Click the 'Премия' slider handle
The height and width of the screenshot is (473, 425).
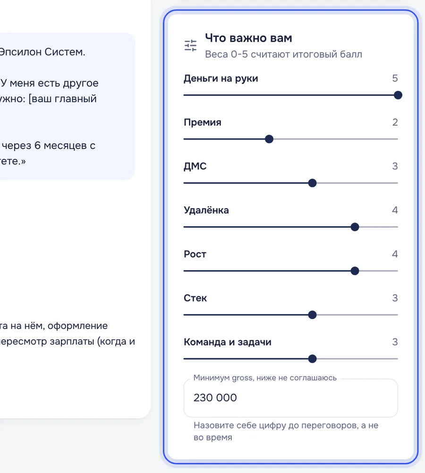coord(269,139)
